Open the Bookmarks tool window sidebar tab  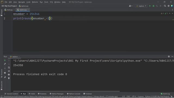click(x=2, y=85)
